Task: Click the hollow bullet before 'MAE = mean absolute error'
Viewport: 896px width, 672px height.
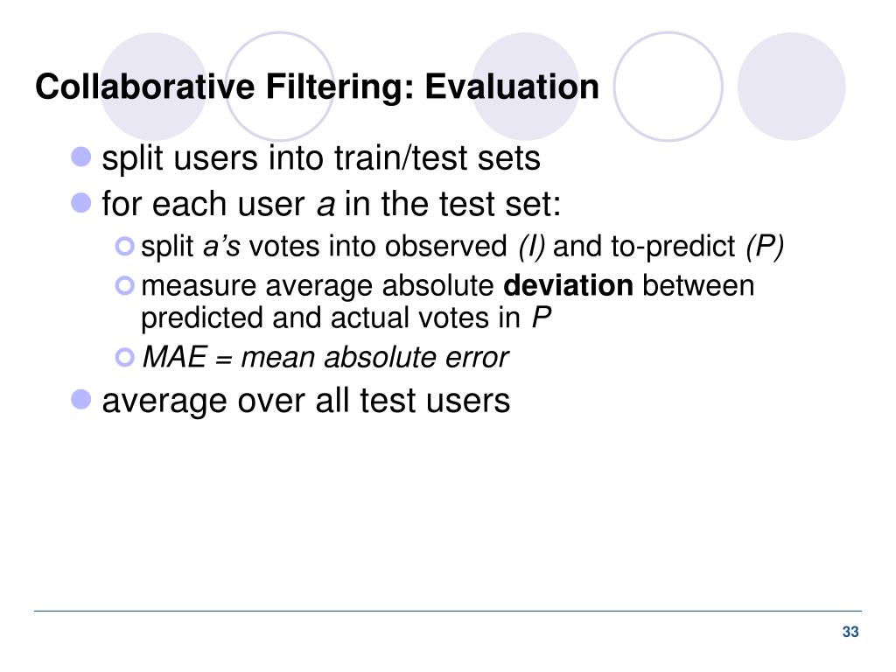Action: 124,357
